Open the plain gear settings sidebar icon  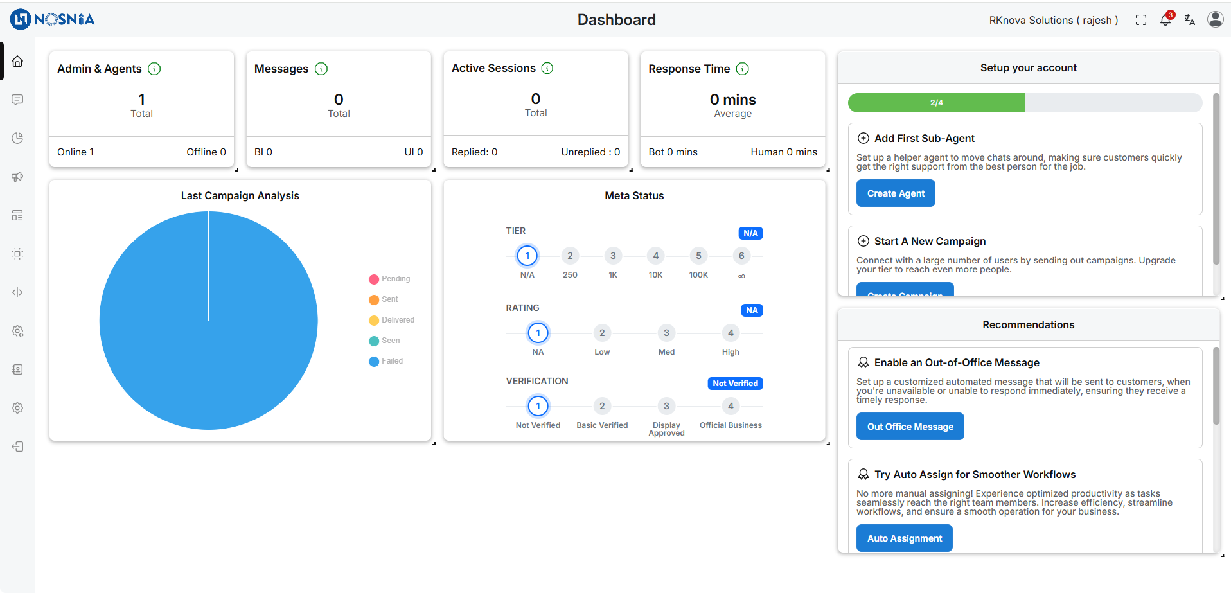coord(17,408)
